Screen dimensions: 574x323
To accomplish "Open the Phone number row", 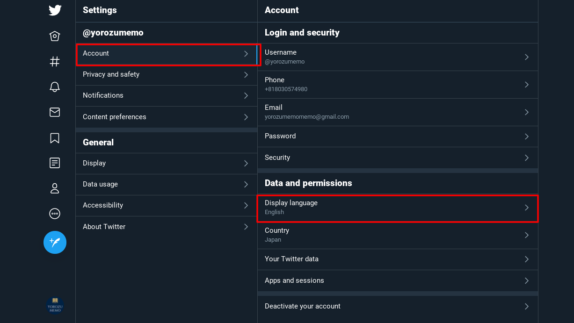I will click(x=398, y=85).
